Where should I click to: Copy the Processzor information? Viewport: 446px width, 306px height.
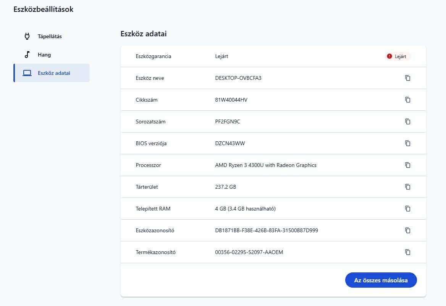[407, 165]
